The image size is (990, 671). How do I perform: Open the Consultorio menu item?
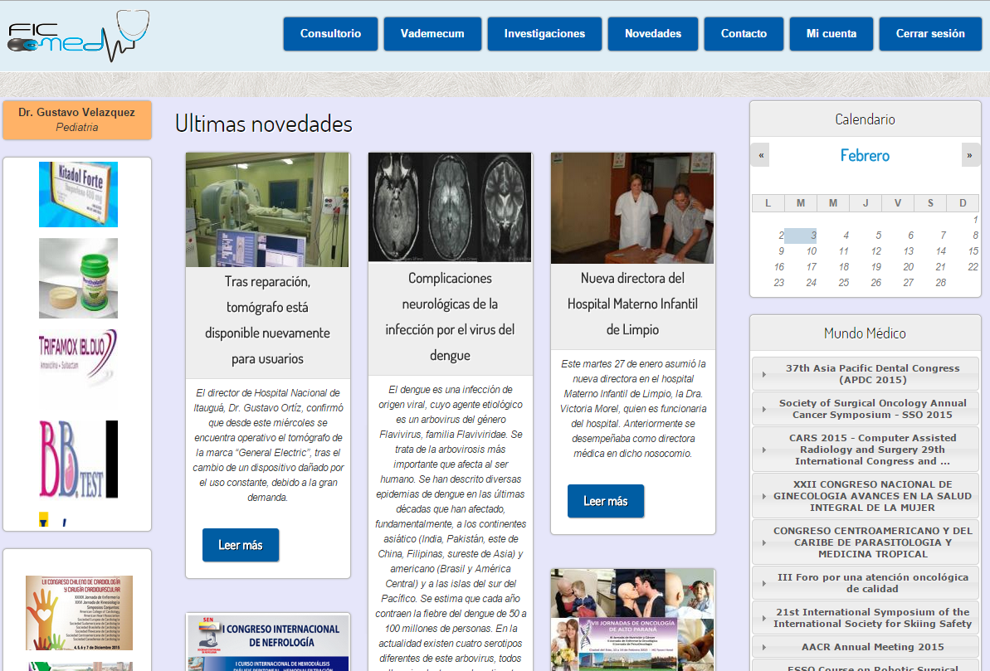pos(330,33)
